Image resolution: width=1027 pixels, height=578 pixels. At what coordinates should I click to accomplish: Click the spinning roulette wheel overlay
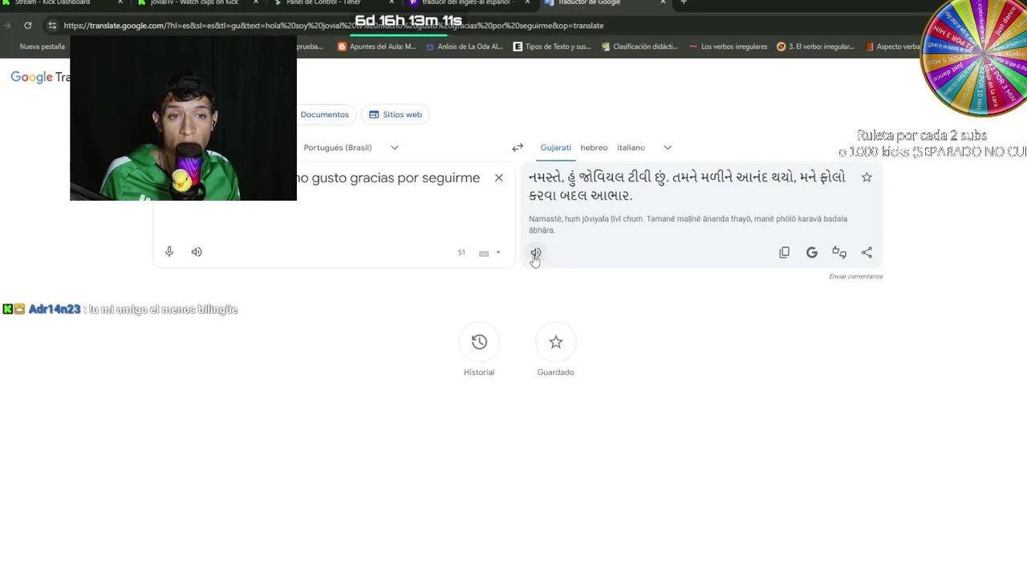[x=975, y=58]
